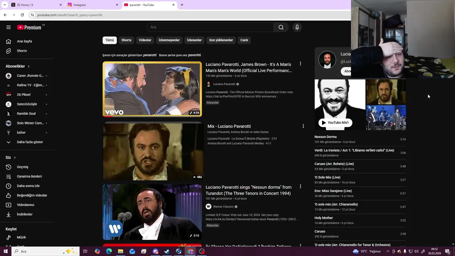This screenshot has height=256, width=455.
Task: Click the browser back arrow
Action: [5, 15]
